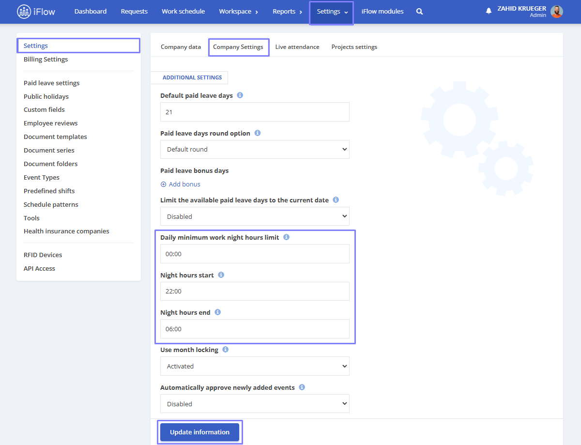Expand the Reports menu
The height and width of the screenshot is (445, 581).
point(287,12)
